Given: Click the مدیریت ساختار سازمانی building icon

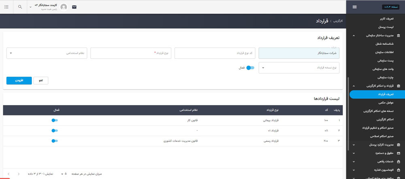Looking at the screenshot, I should click(399, 35).
